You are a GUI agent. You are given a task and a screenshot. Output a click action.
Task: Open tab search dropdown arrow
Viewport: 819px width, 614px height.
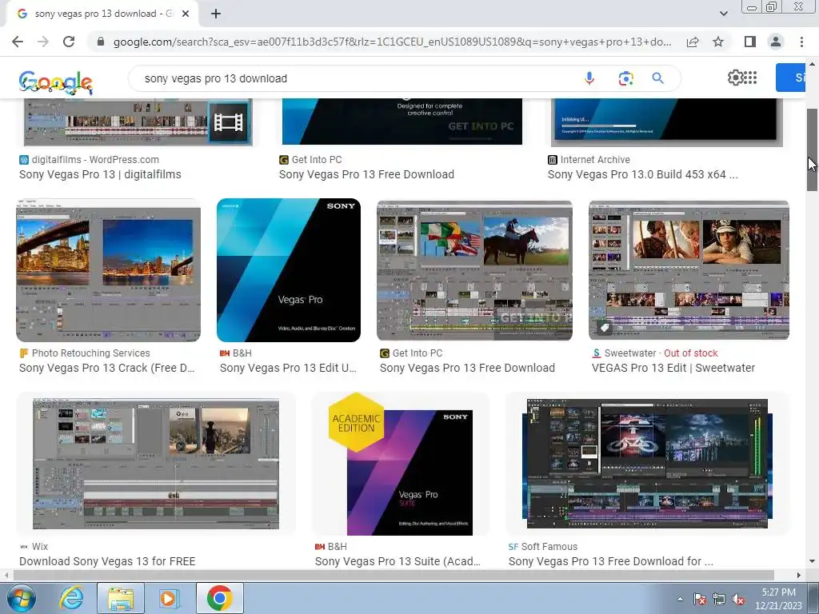pos(723,14)
